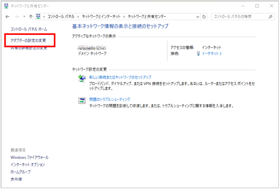The image size is (280, 189).
Task: Open 共有の詳細設定の変更
Action: (29, 48)
